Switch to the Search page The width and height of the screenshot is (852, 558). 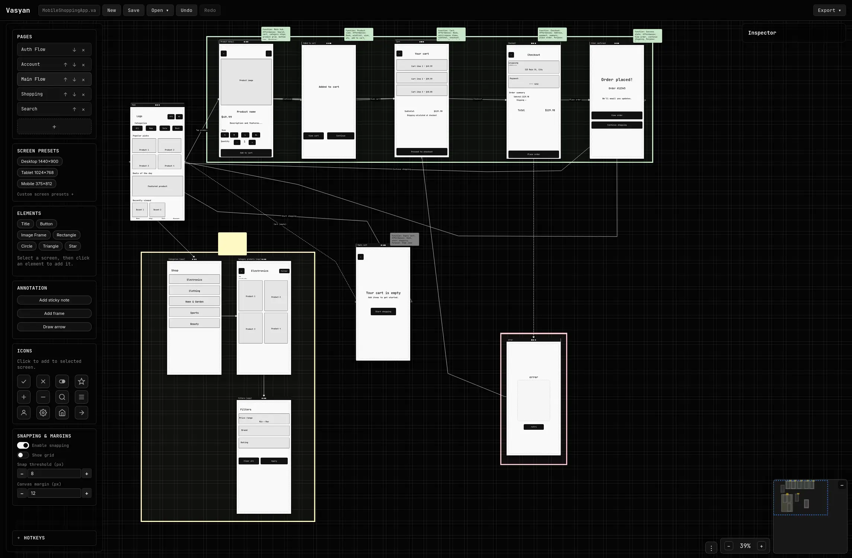click(x=29, y=109)
